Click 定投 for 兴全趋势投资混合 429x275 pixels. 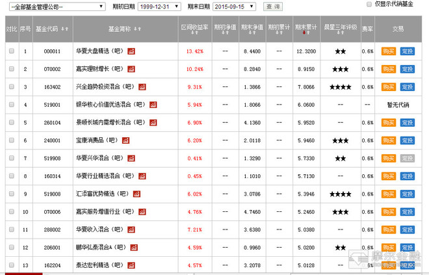pyautogui.click(x=408, y=87)
